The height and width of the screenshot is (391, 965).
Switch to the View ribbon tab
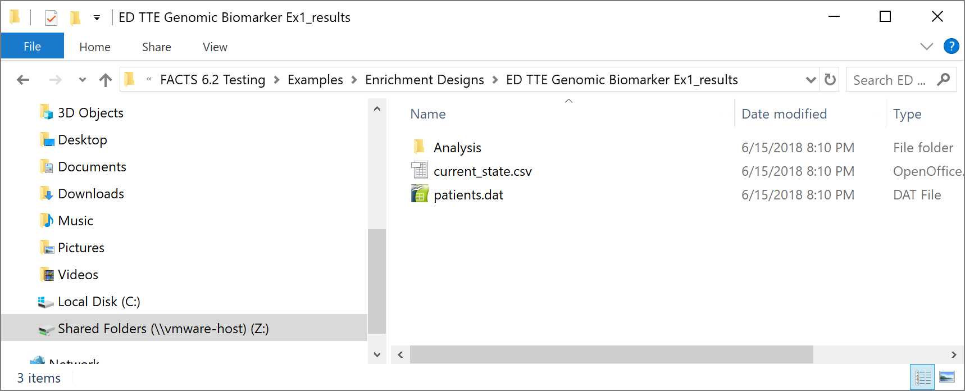point(215,47)
